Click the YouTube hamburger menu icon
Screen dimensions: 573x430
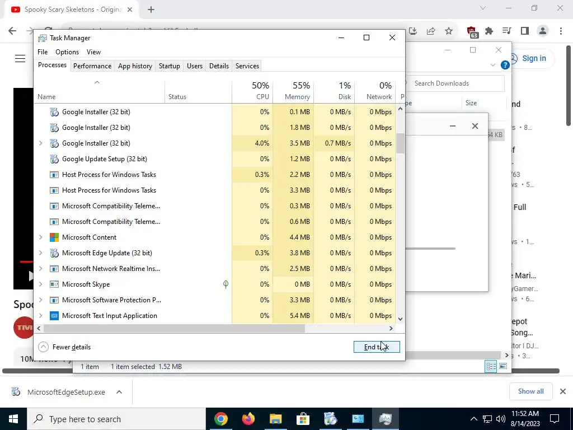pos(20,58)
